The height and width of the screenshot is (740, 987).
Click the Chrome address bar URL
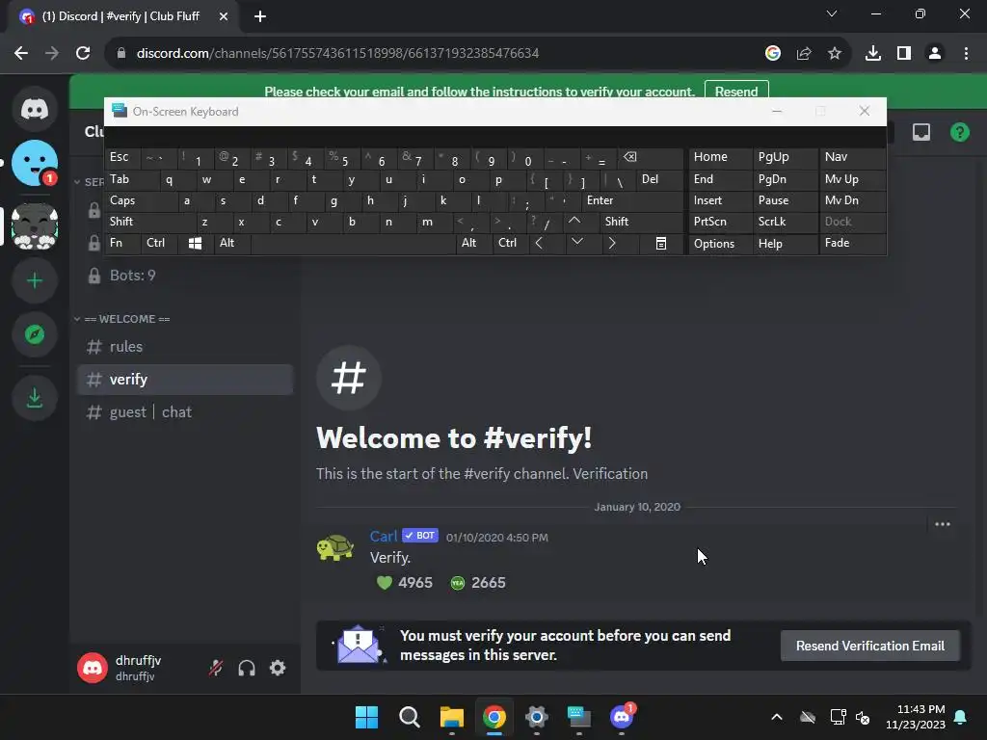pyautogui.click(x=337, y=54)
